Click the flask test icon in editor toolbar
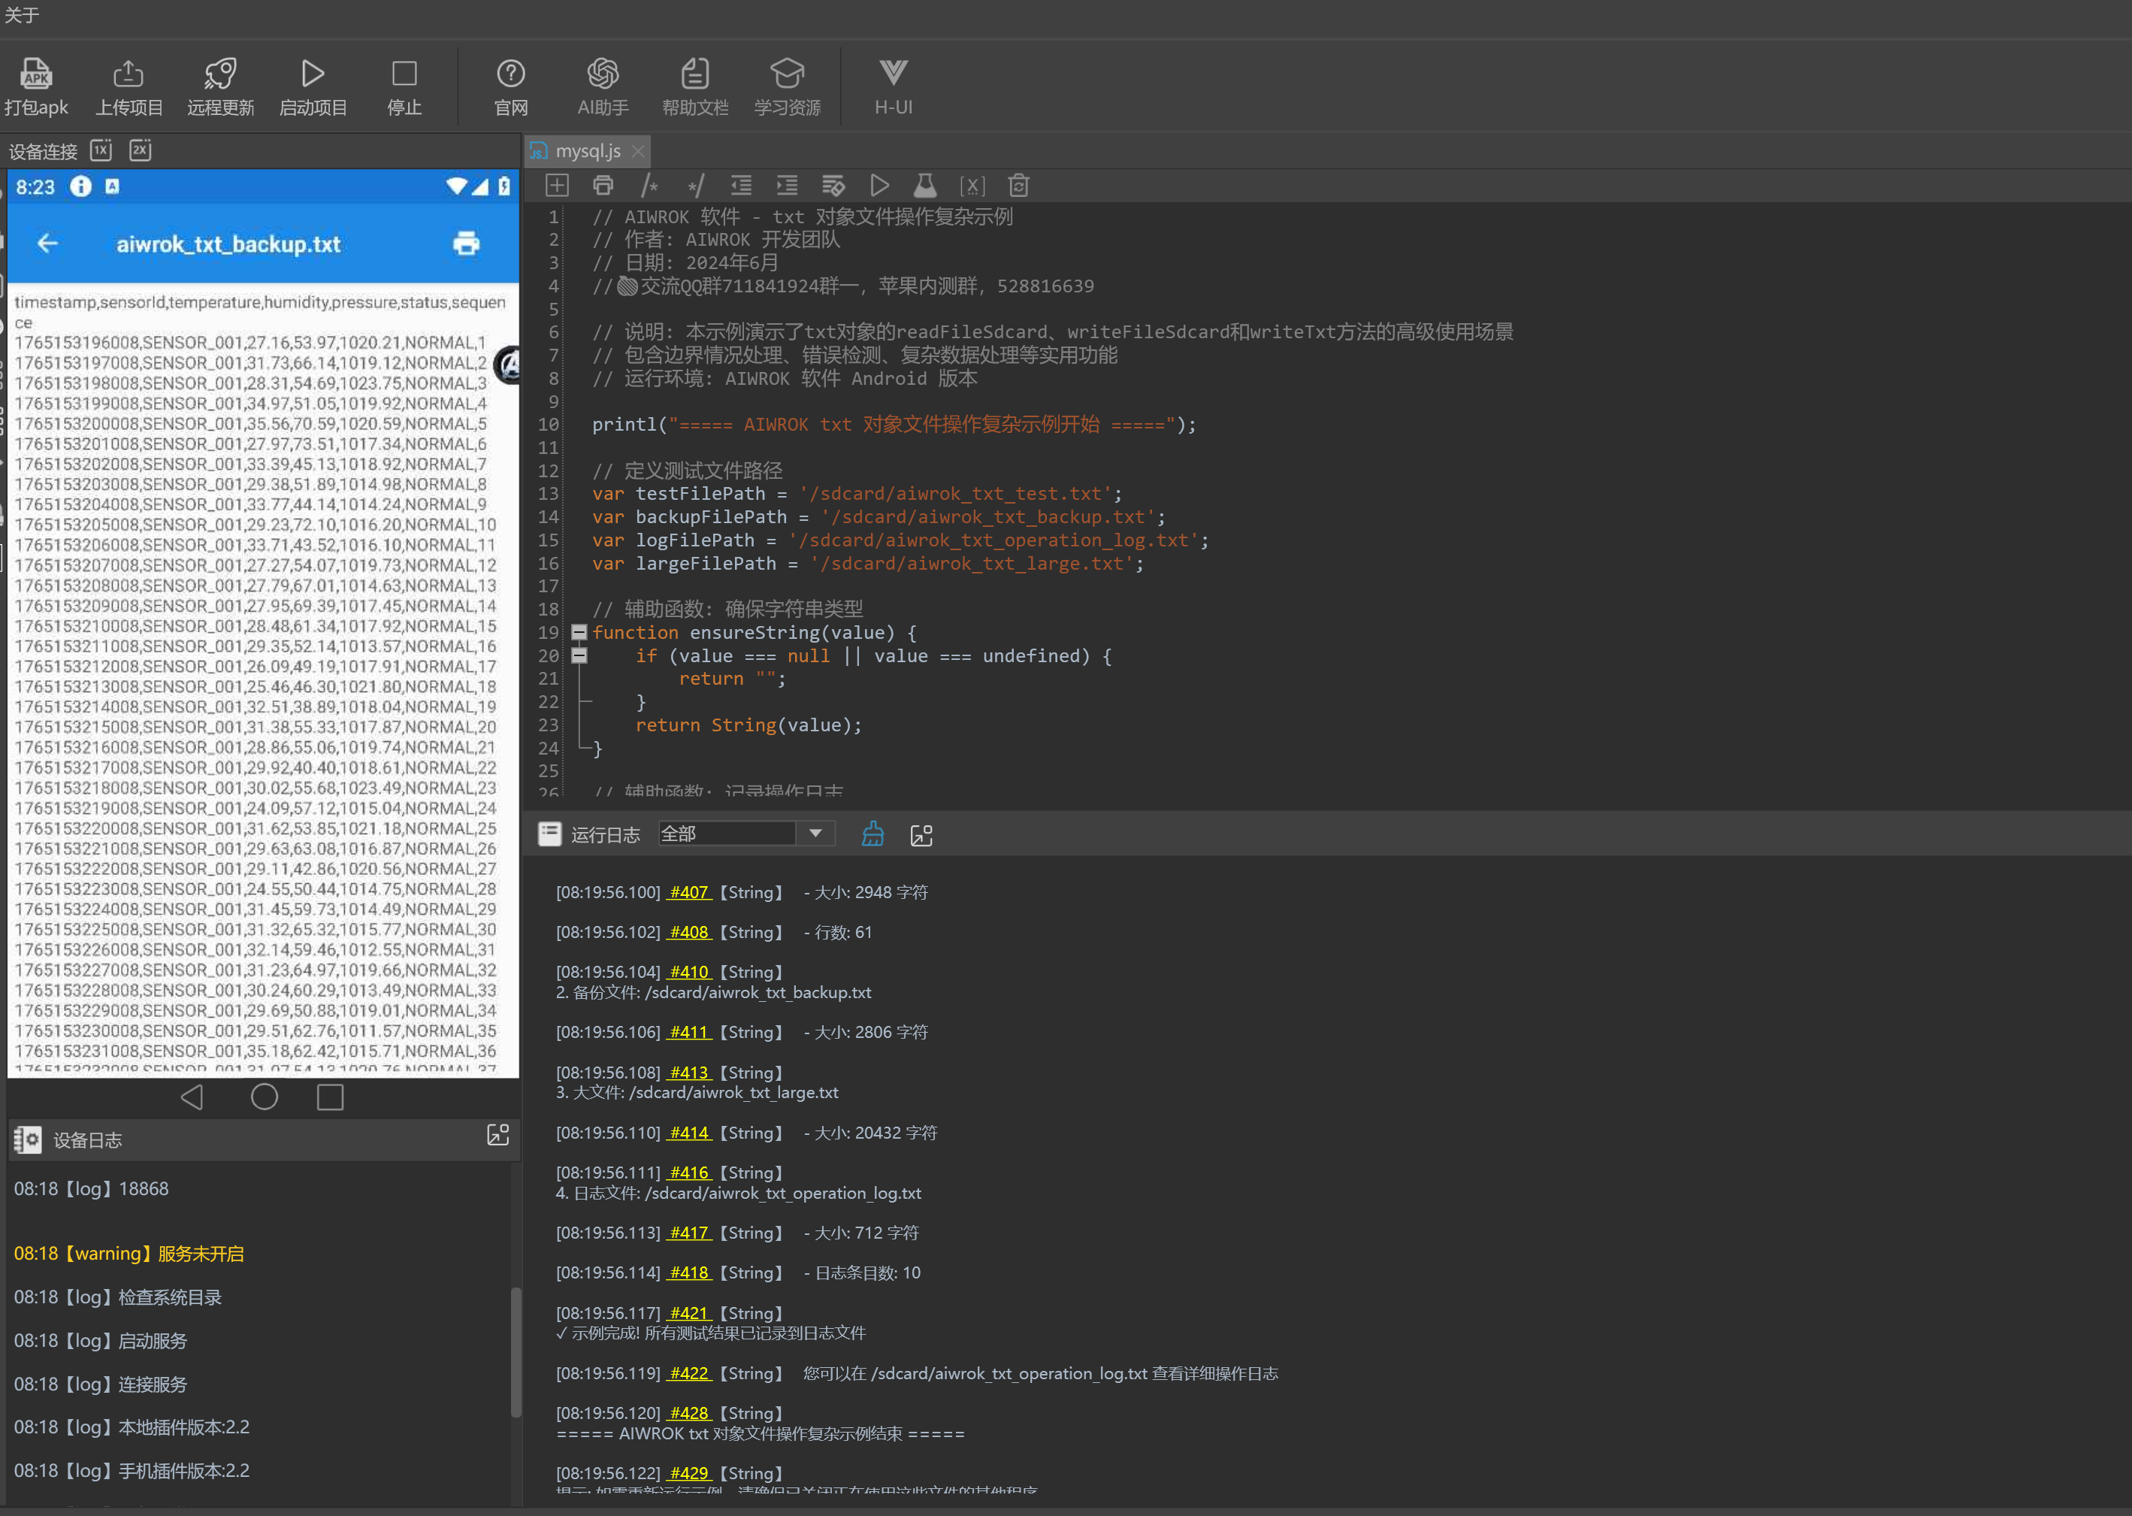Screen dimensions: 2132x1516 coord(924,186)
